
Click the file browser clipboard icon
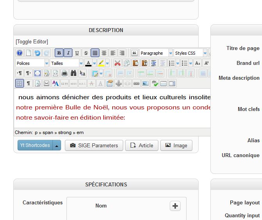click(109, 83)
